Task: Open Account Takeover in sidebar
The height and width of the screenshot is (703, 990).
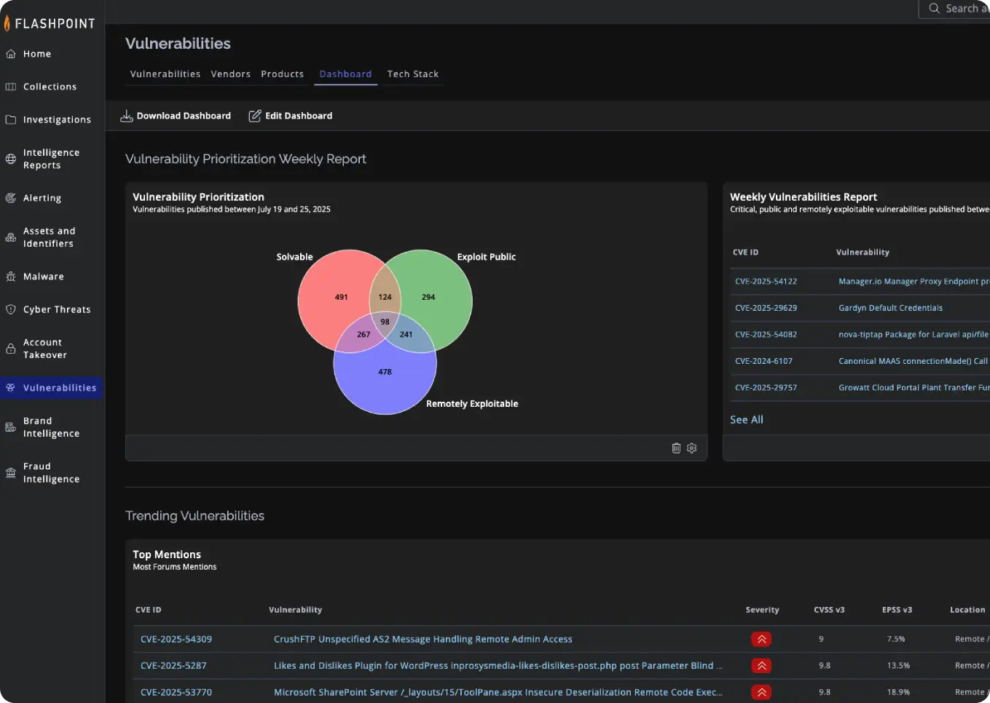Action: click(45, 349)
